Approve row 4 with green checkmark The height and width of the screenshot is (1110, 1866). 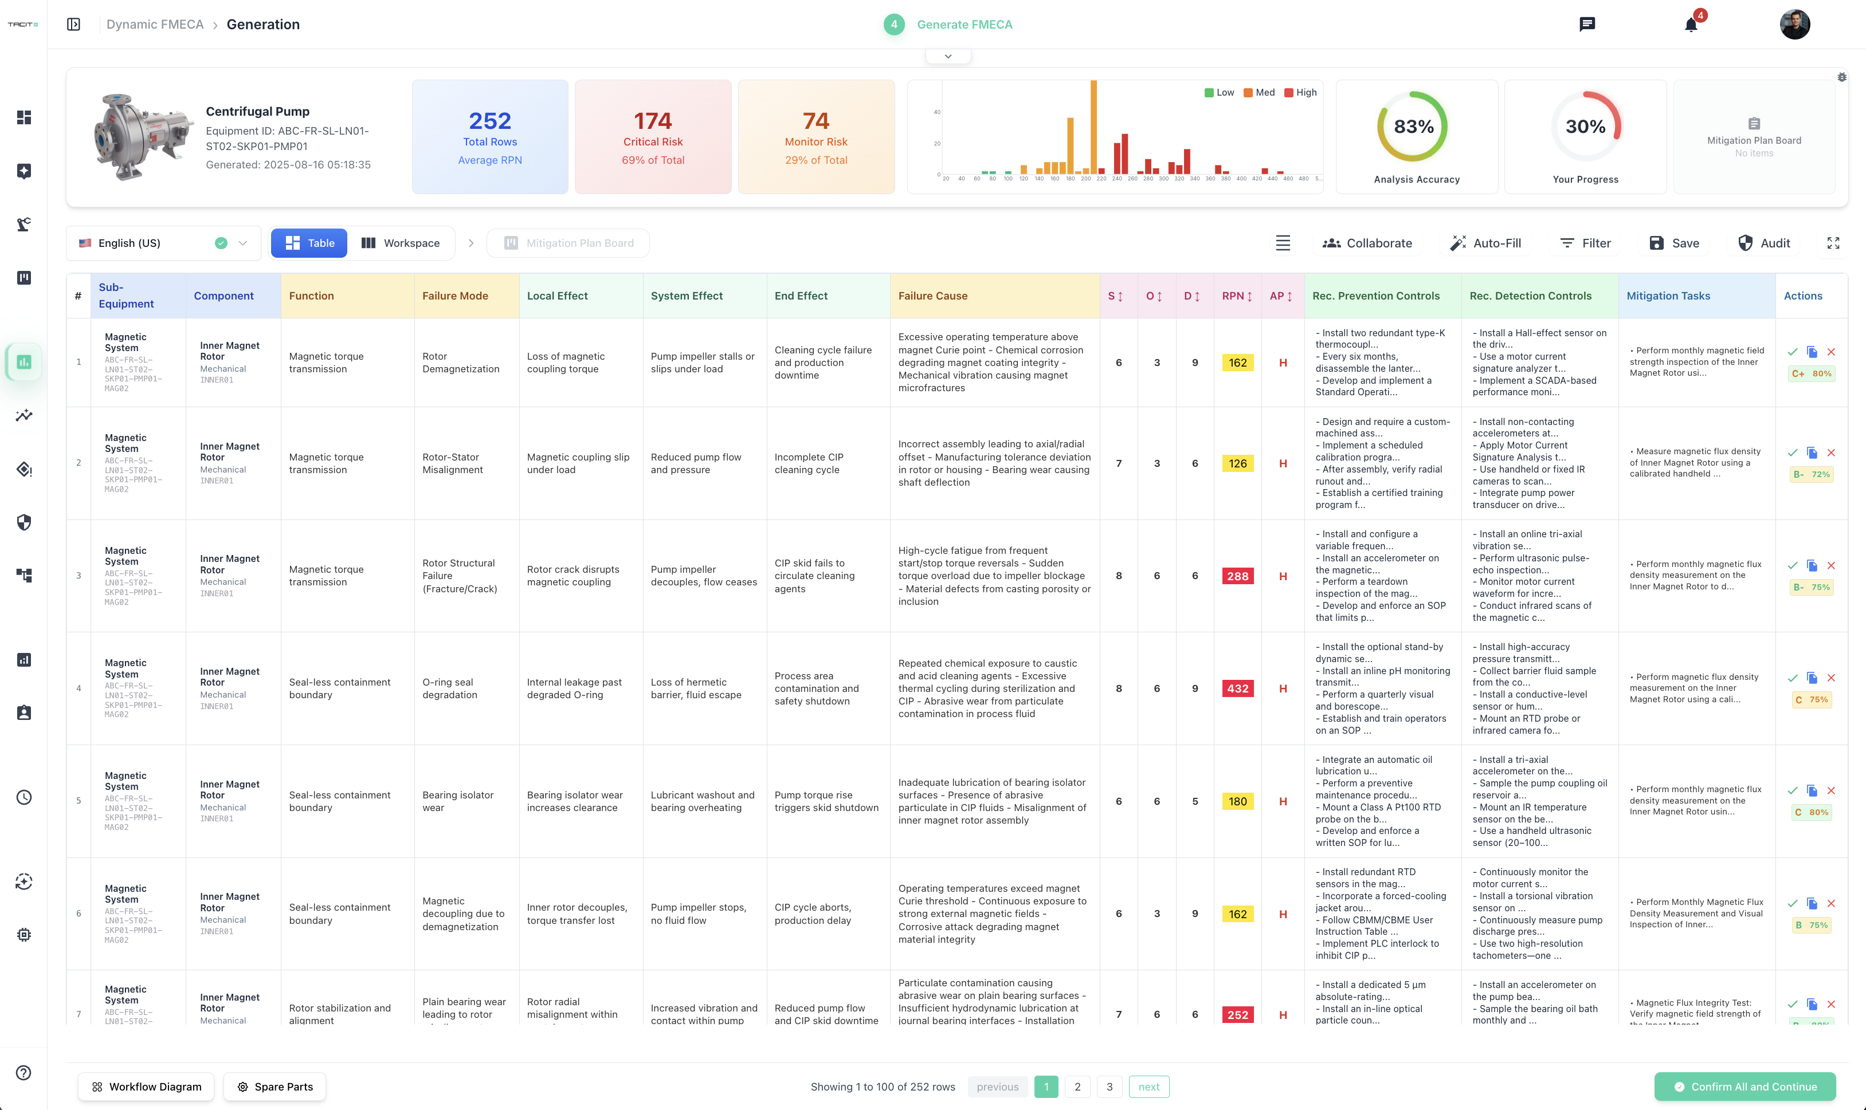click(x=1792, y=678)
